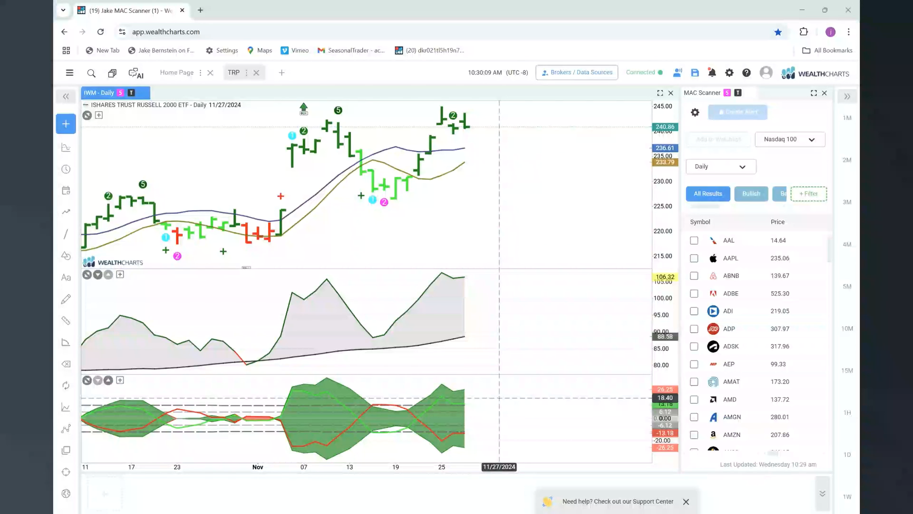913x514 pixels.
Task: Collapse the left toolbar with double chevron
Action: (66, 97)
